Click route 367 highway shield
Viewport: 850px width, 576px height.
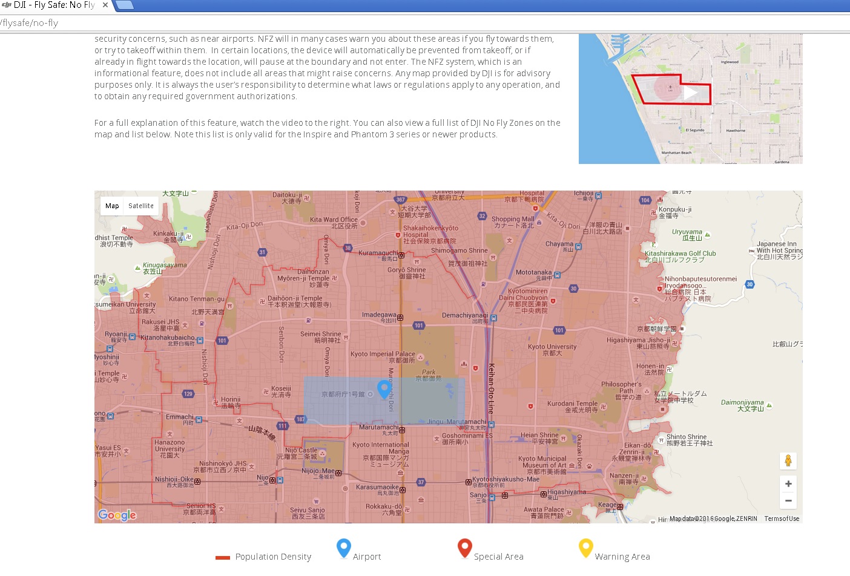[x=400, y=200]
